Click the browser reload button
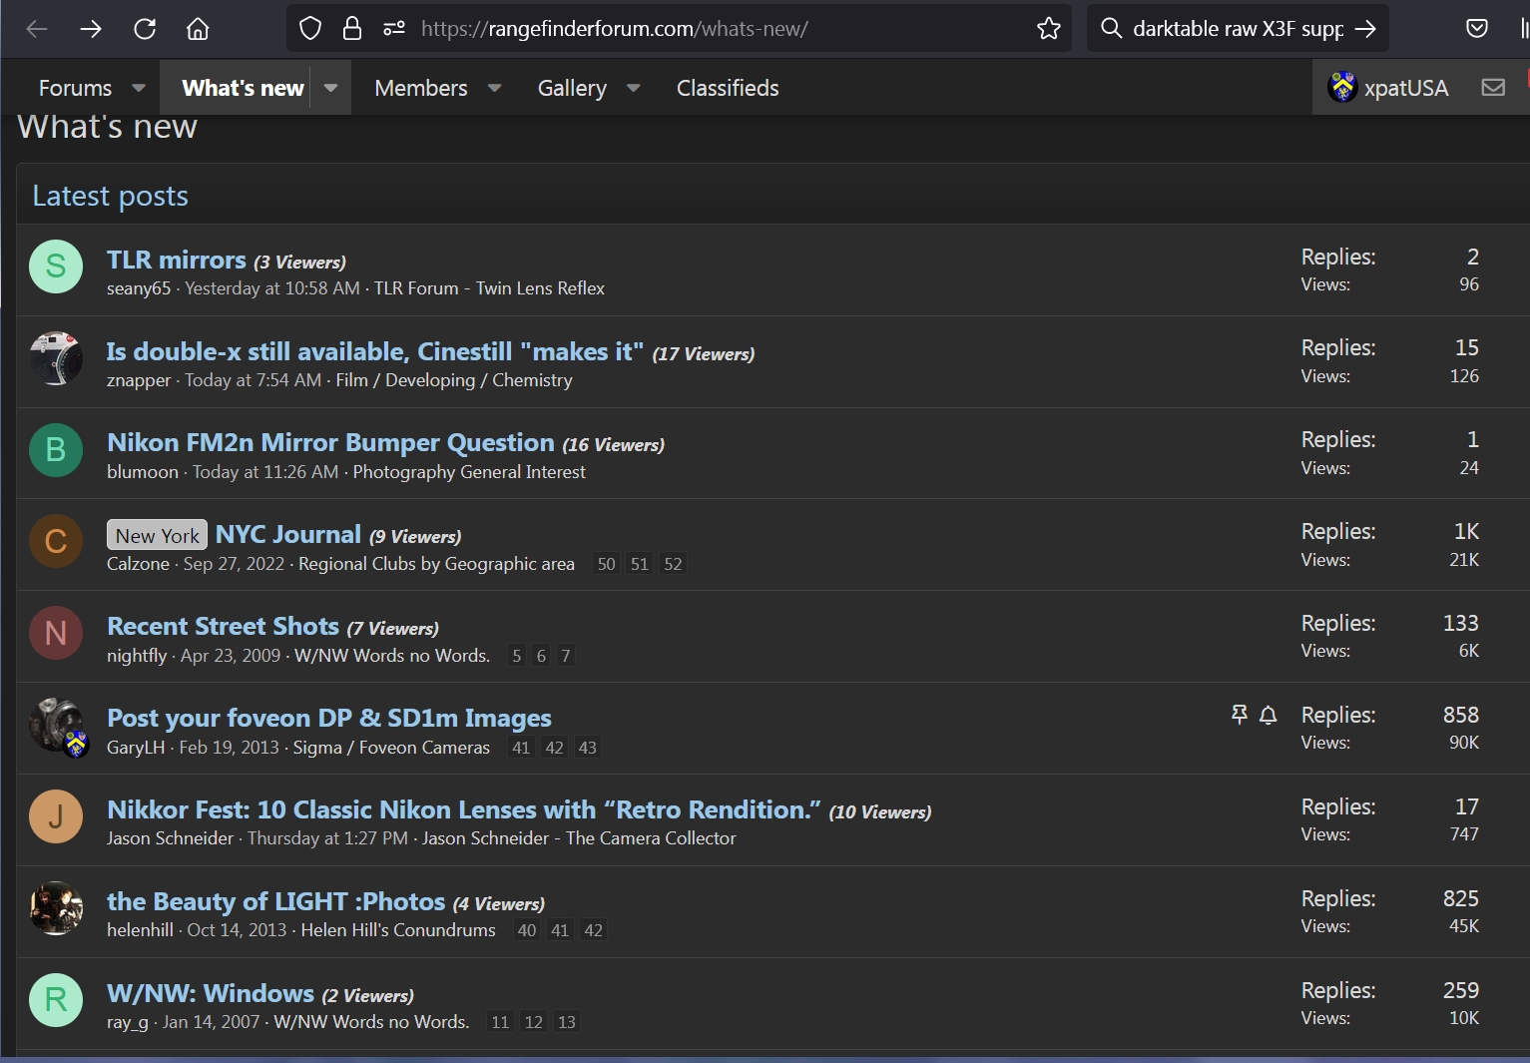 [145, 29]
